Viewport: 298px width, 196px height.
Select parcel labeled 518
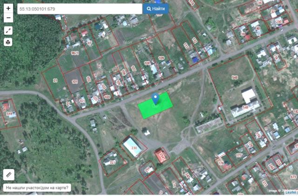[x=9, y=114]
